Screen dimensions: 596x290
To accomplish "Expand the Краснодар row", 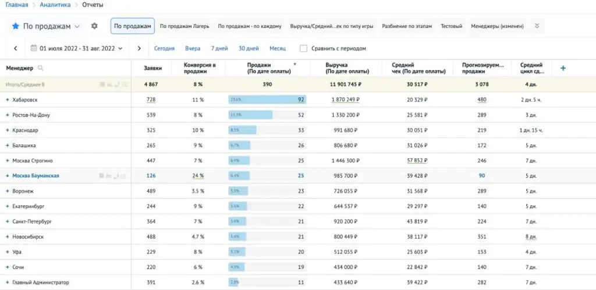I will click(7, 130).
